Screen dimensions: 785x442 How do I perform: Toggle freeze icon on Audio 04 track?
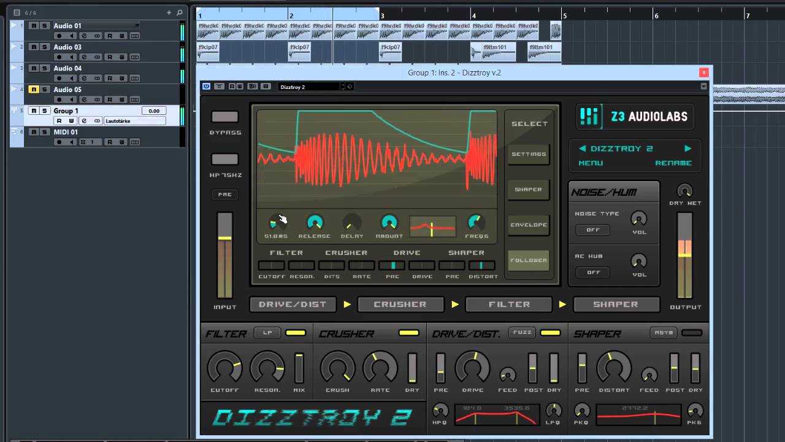point(97,79)
